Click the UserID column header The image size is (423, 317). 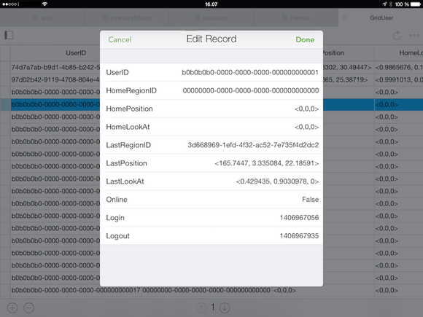click(x=76, y=52)
